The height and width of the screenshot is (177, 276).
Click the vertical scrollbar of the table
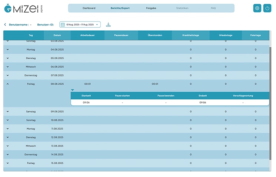point(270,103)
